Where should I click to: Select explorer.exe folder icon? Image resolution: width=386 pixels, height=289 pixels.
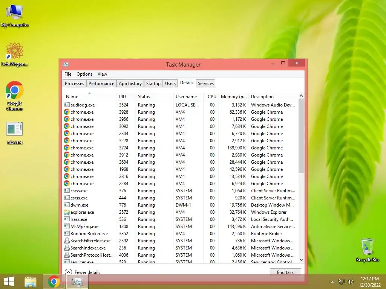tap(66, 212)
